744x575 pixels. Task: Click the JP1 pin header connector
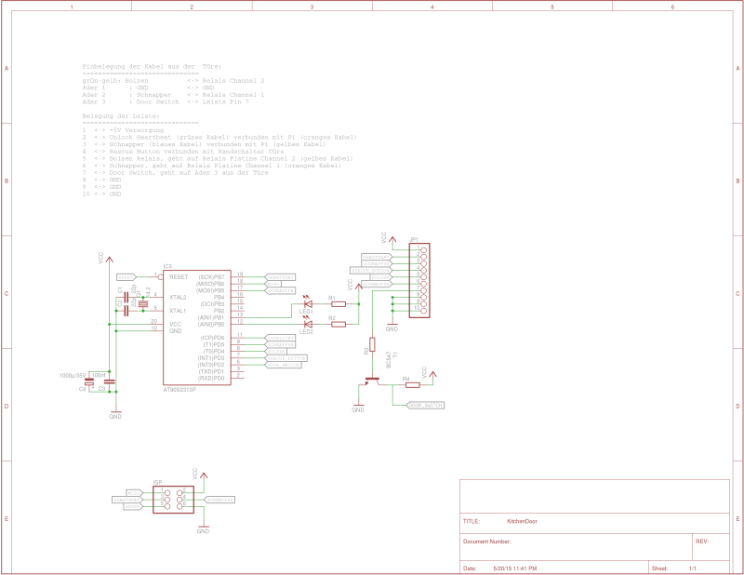[419, 280]
